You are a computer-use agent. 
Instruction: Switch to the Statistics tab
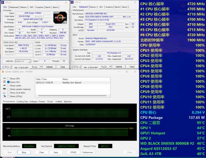click(x=67, y=102)
